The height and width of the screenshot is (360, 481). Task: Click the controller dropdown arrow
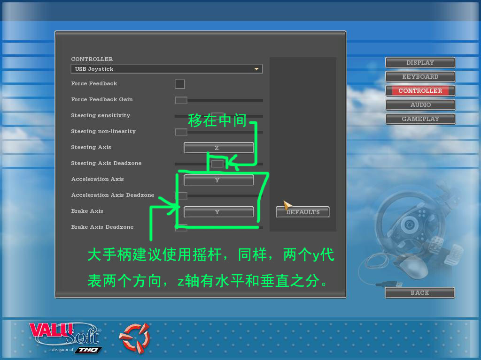click(x=256, y=69)
